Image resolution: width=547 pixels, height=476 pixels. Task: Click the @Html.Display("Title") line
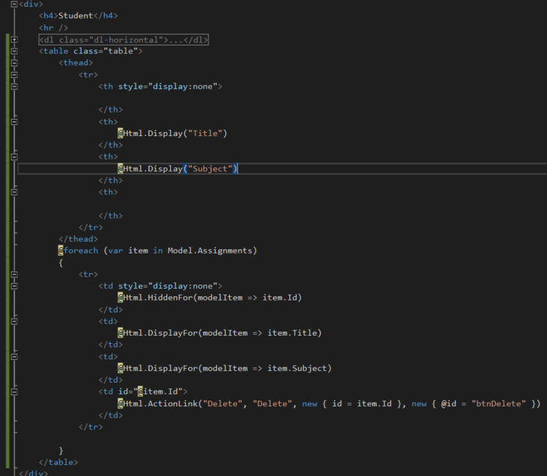click(173, 133)
